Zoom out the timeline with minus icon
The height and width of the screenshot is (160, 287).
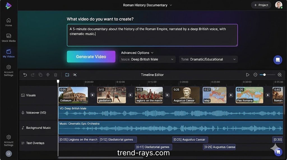[255, 75]
